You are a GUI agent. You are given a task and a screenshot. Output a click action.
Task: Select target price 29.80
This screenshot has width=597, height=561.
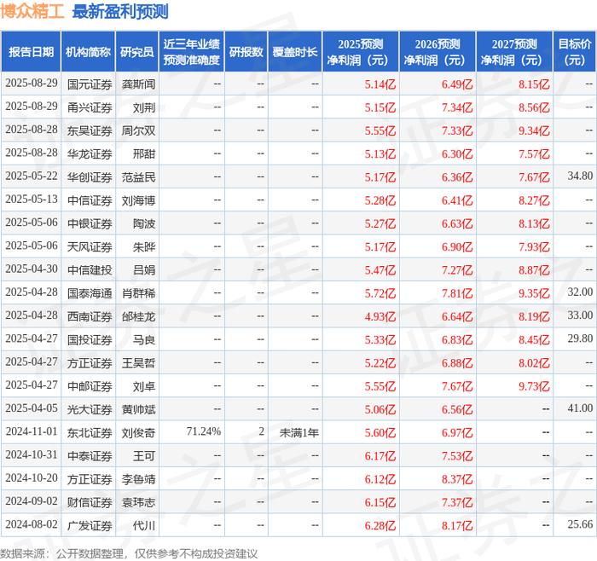click(580, 338)
